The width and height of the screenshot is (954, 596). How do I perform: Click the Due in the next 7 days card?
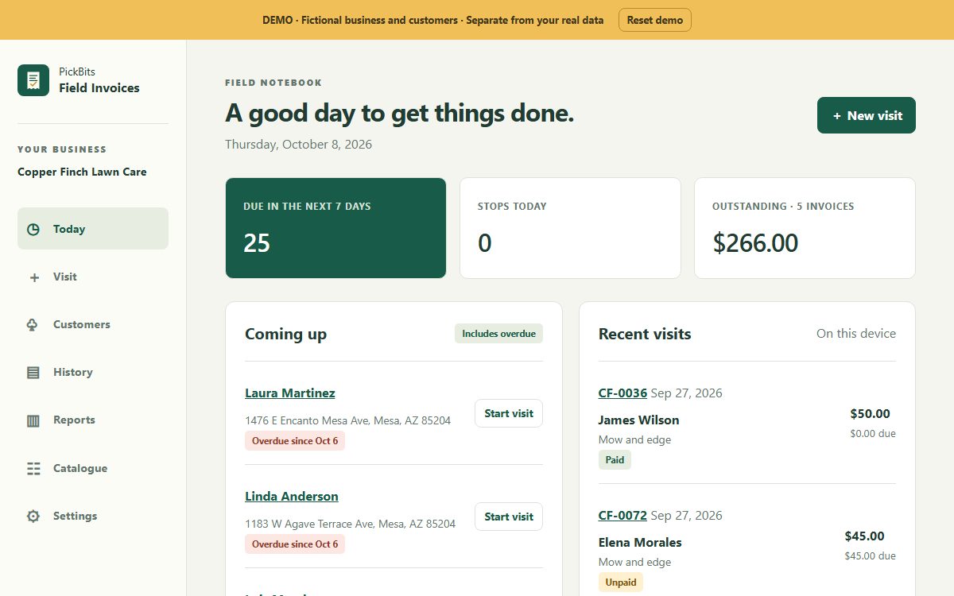click(335, 228)
